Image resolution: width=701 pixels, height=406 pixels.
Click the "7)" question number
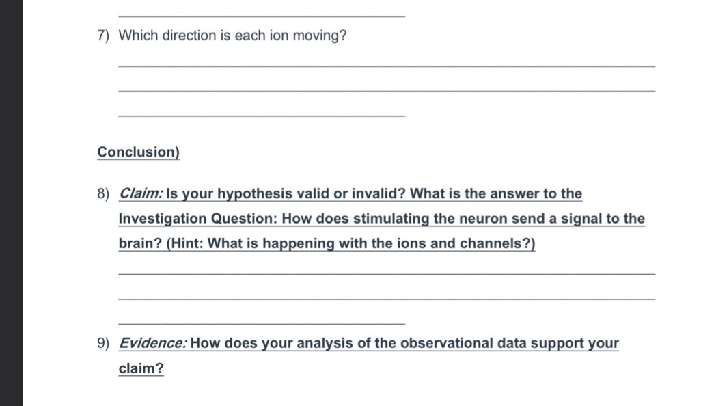tap(103, 36)
